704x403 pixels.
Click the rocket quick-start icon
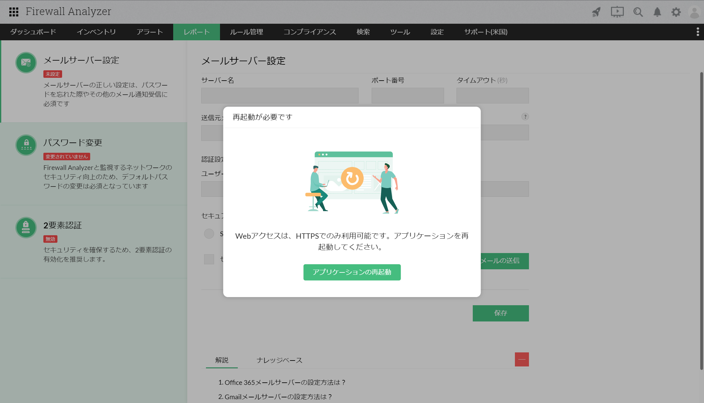coord(596,12)
